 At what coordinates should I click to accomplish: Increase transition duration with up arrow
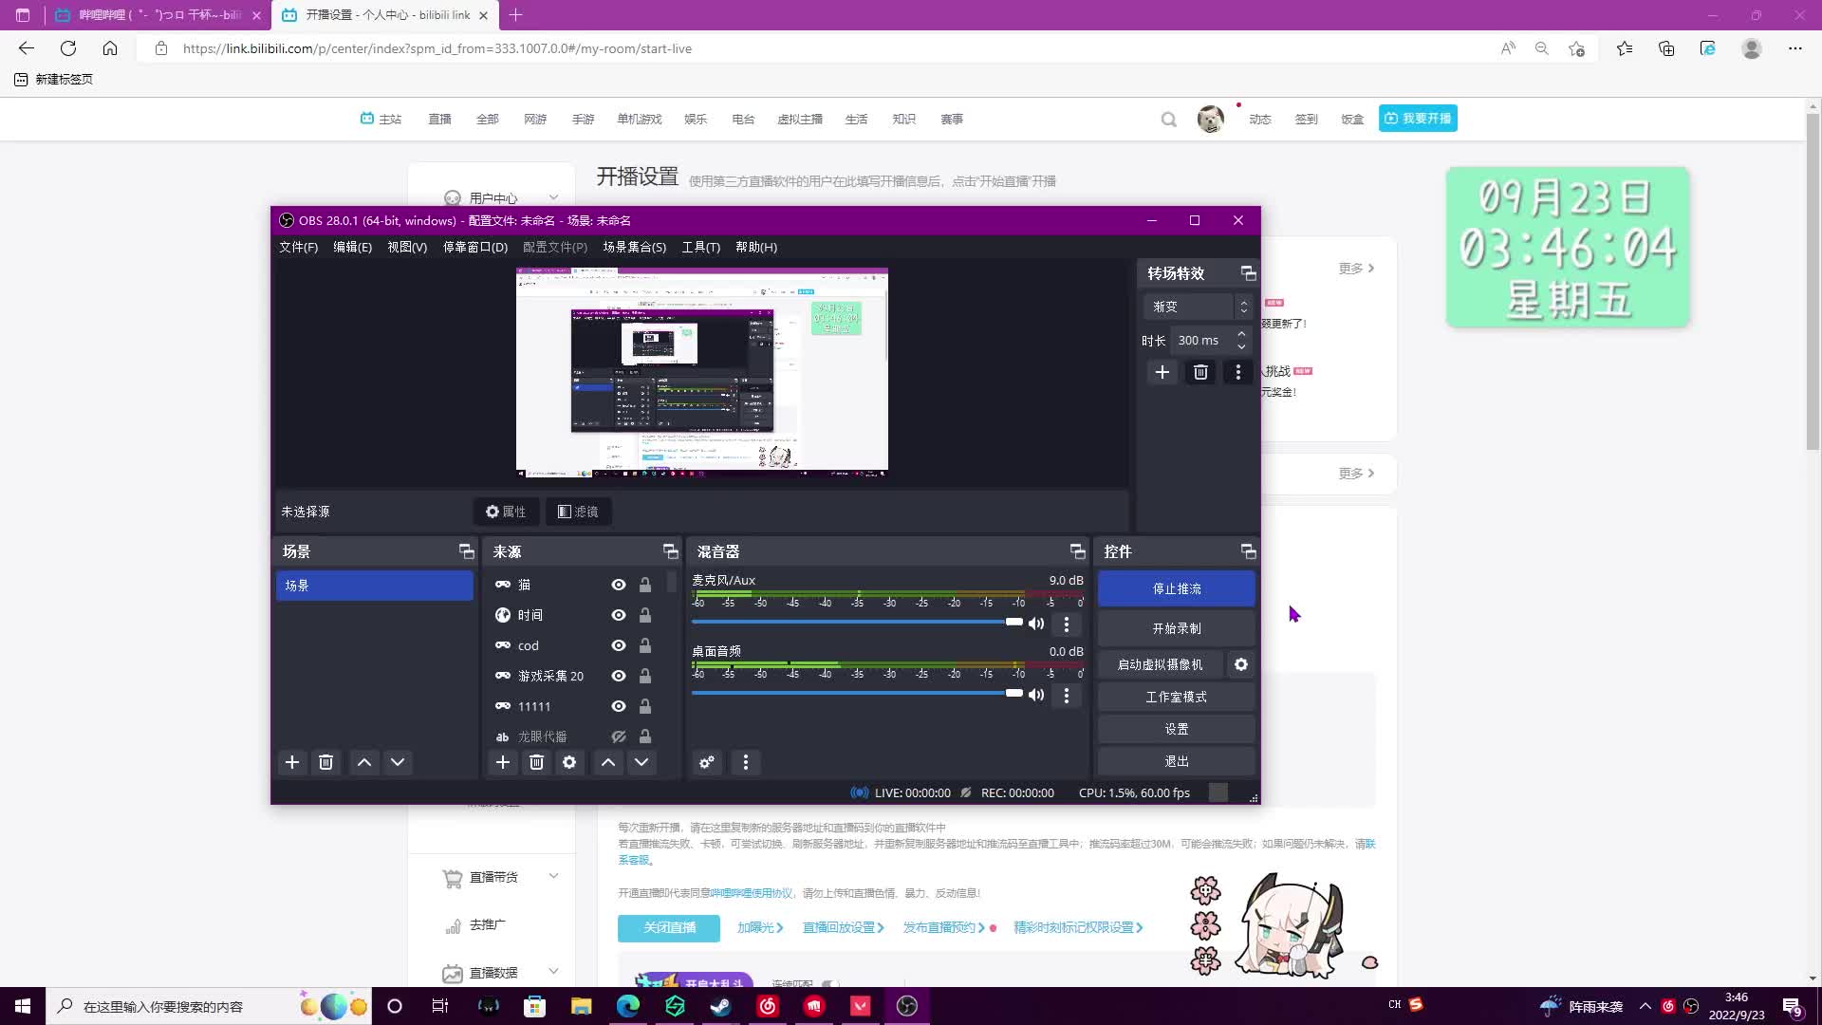[x=1241, y=334]
